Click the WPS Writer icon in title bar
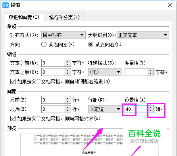 click(6, 5)
